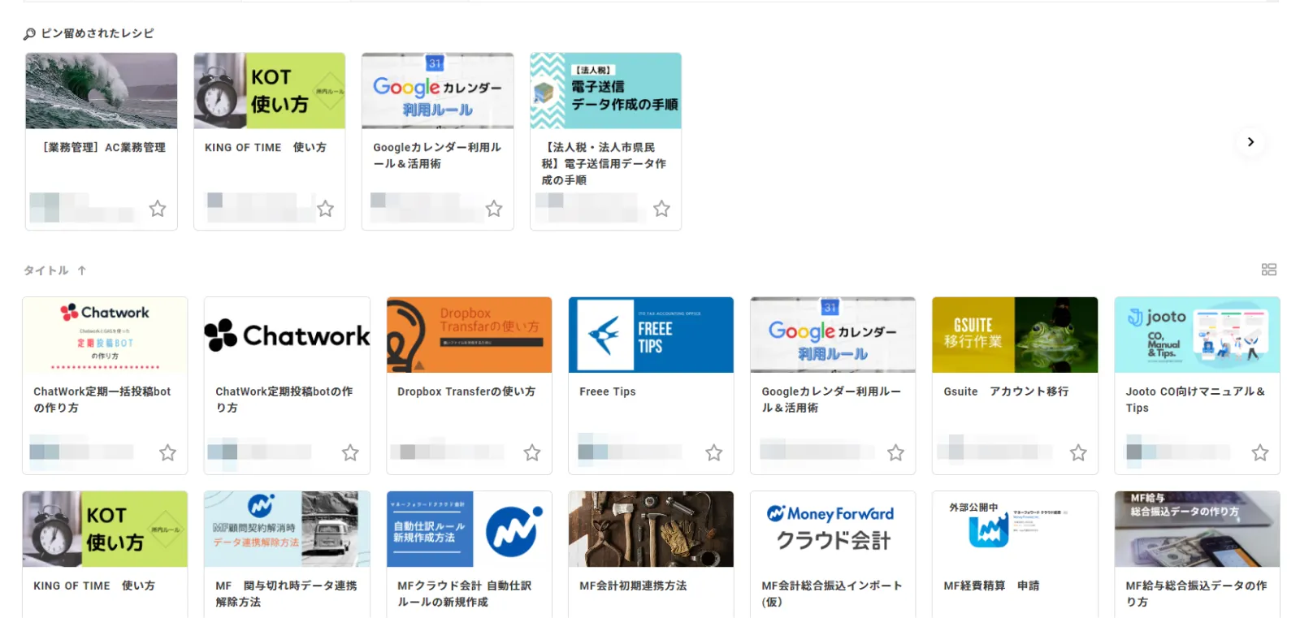Open the Googleカレンダー thumbnail in title list
Viewport: 1300px width, 618px height.
coord(834,335)
